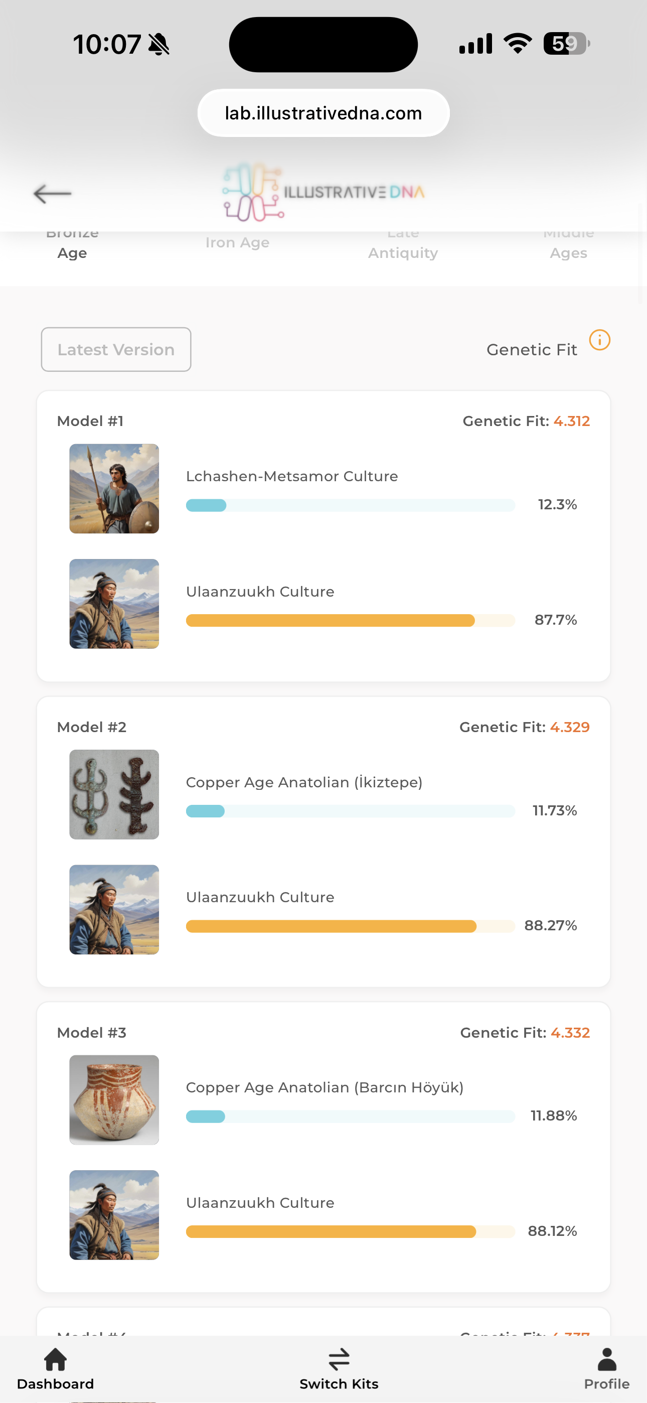Image resolution: width=647 pixels, height=1403 pixels.
Task: Switch to the Iron Age tab
Action: 237,243
